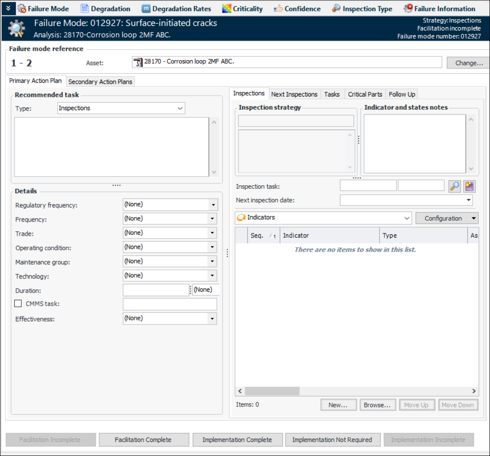Click the Duration input field
The image size is (490, 456).
tap(156, 290)
